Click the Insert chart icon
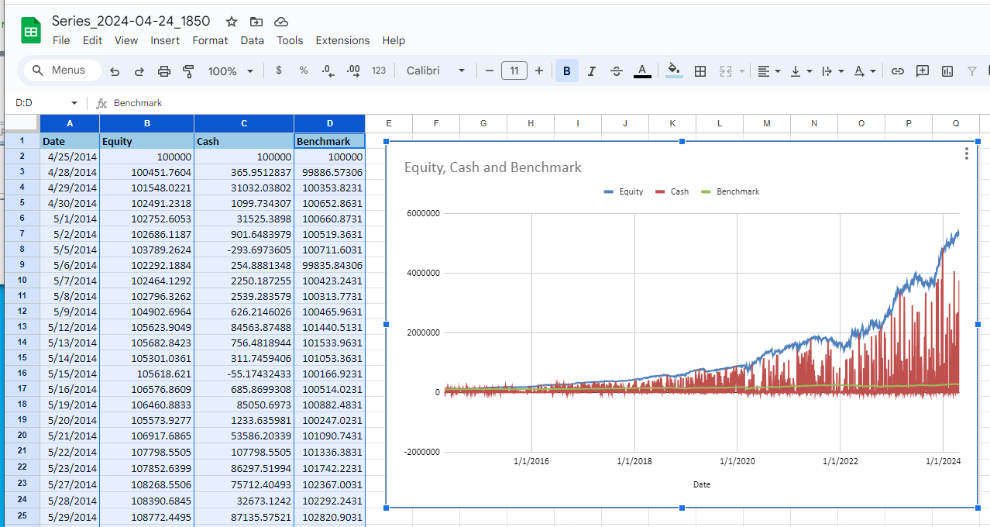This screenshot has width=990, height=527. click(947, 71)
